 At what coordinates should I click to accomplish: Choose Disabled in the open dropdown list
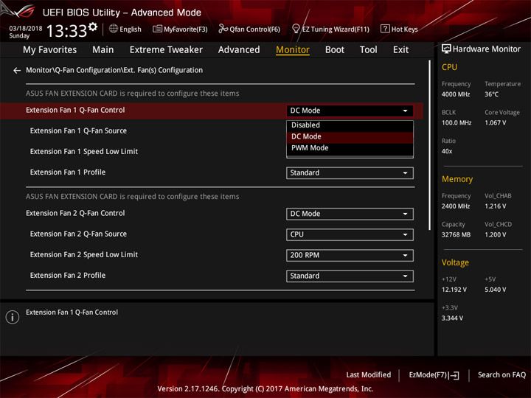350,125
